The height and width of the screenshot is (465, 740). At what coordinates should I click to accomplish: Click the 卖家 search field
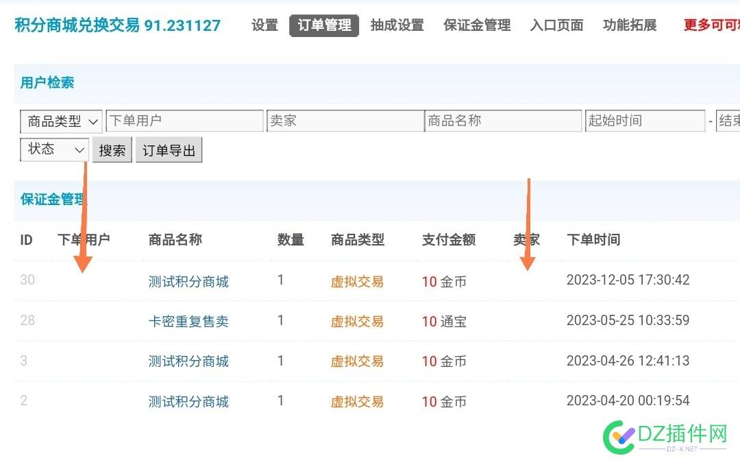345,120
